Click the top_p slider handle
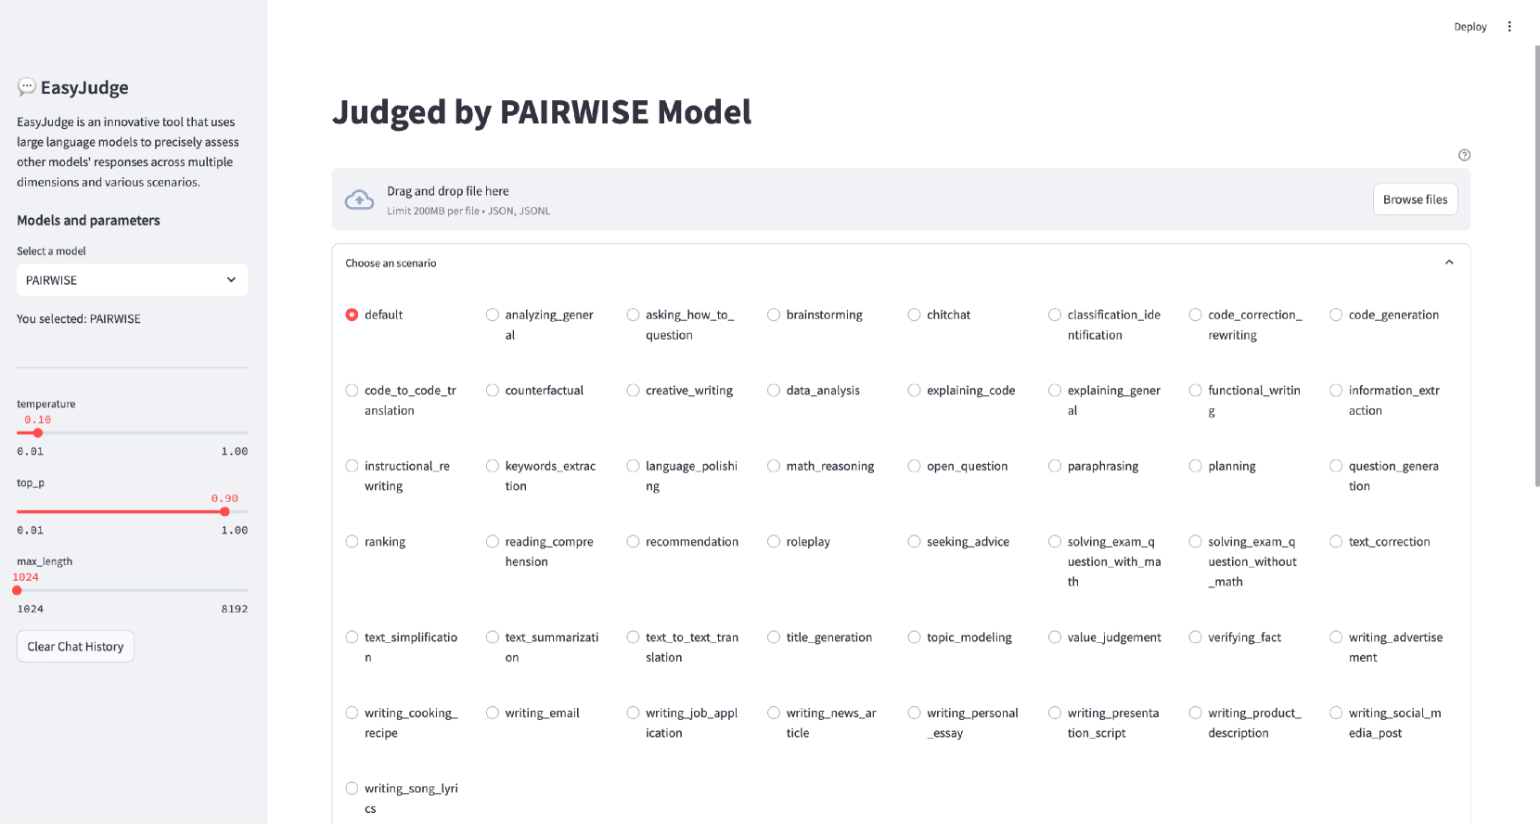Image resolution: width=1540 pixels, height=824 pixels. (x=225, y=511)
